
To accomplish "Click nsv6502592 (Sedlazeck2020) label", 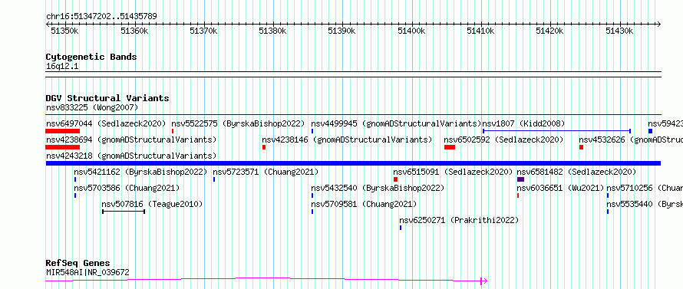I will click(x=503, y=140).
